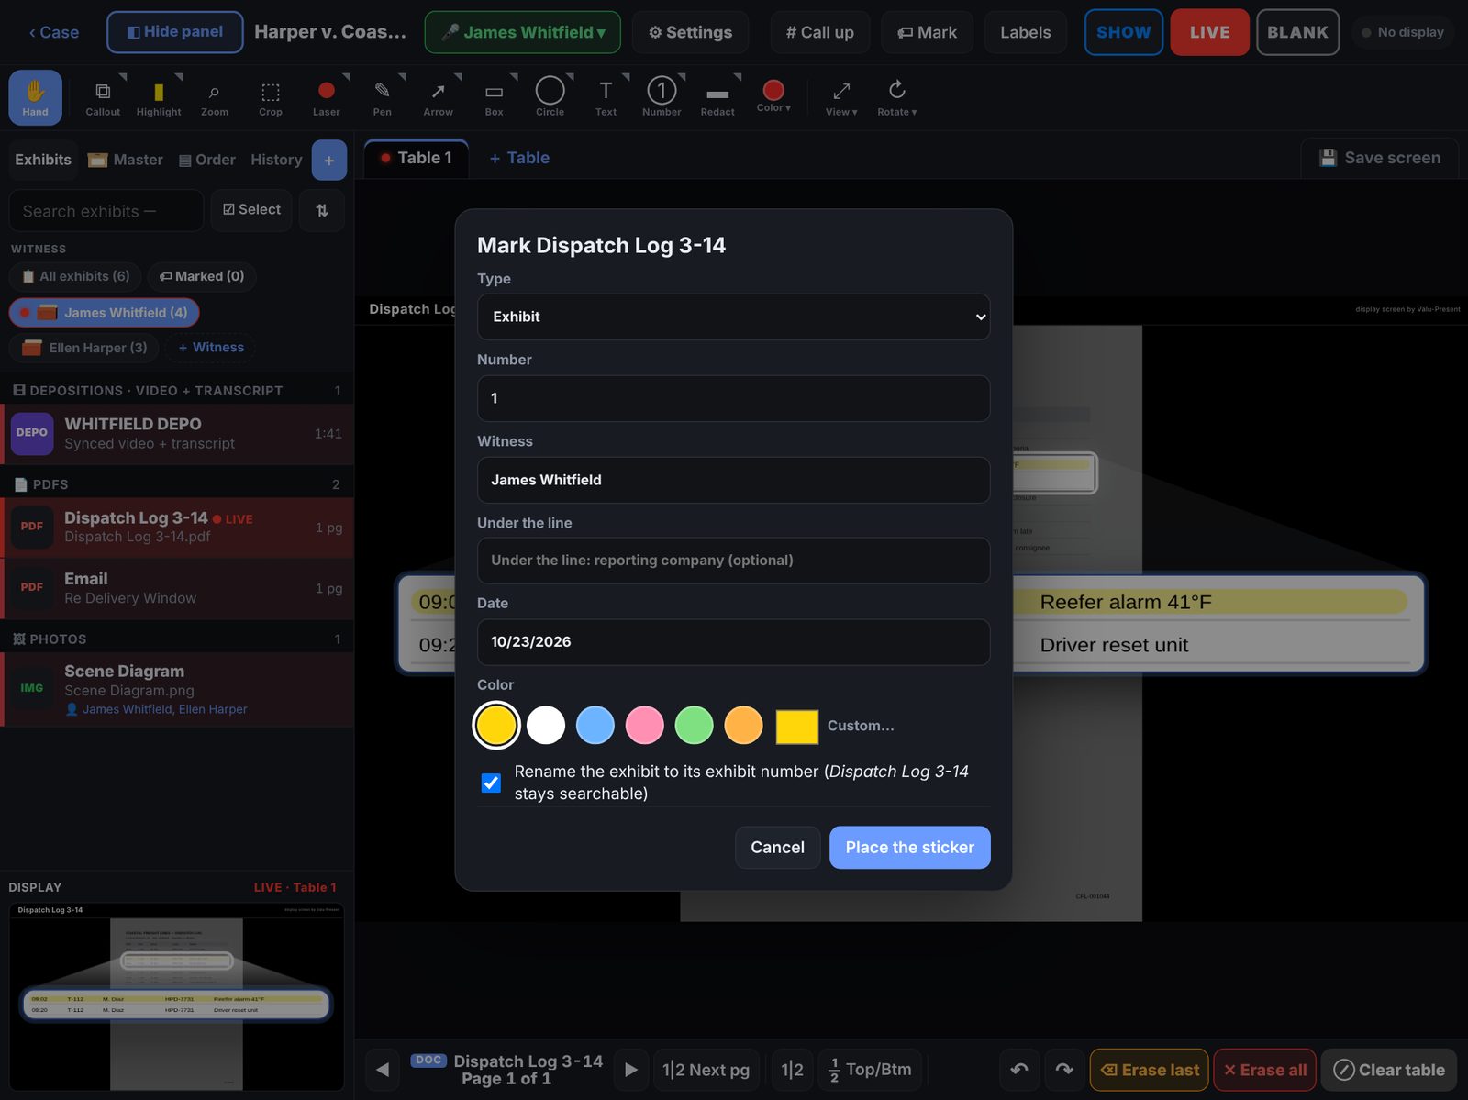The height and width of the screenshot is (1100, 1468).
Task: Switch display to SHOW mode
Action: click(x=1124, y=32)
